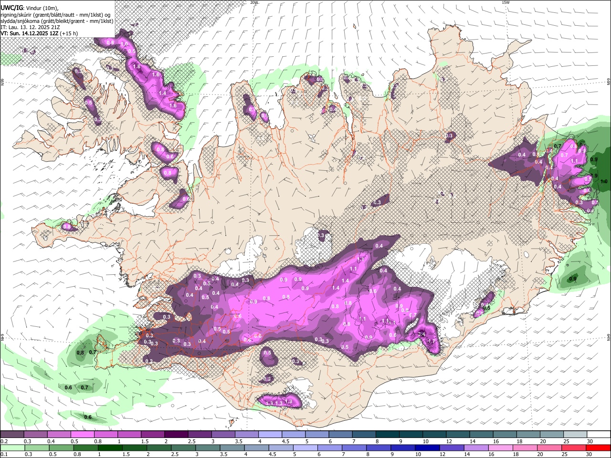
Task: Click the '(+15 h)' forecast offset text
Action: pyautogui.click(x=69, y=33)
